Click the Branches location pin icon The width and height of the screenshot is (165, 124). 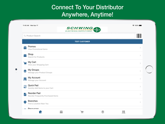point(25,102)
